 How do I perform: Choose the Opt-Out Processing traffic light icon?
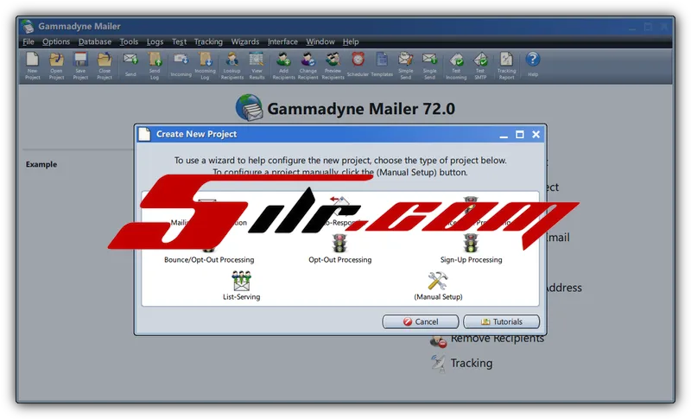(x=339, y=244)
